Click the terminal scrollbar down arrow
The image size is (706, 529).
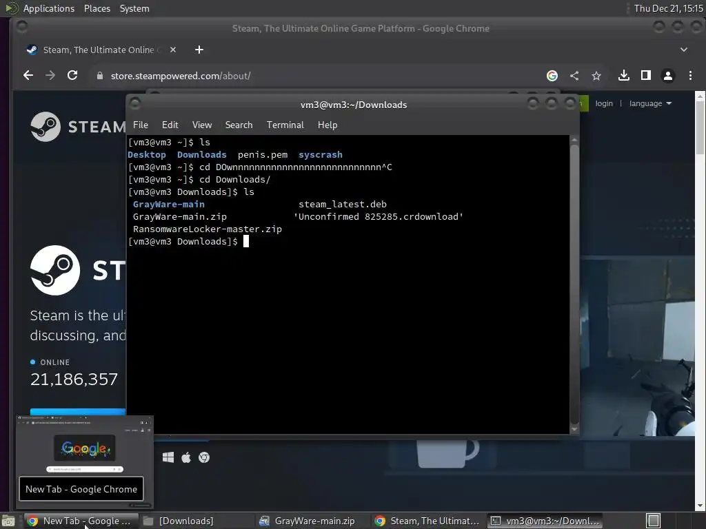pos(574,429)
